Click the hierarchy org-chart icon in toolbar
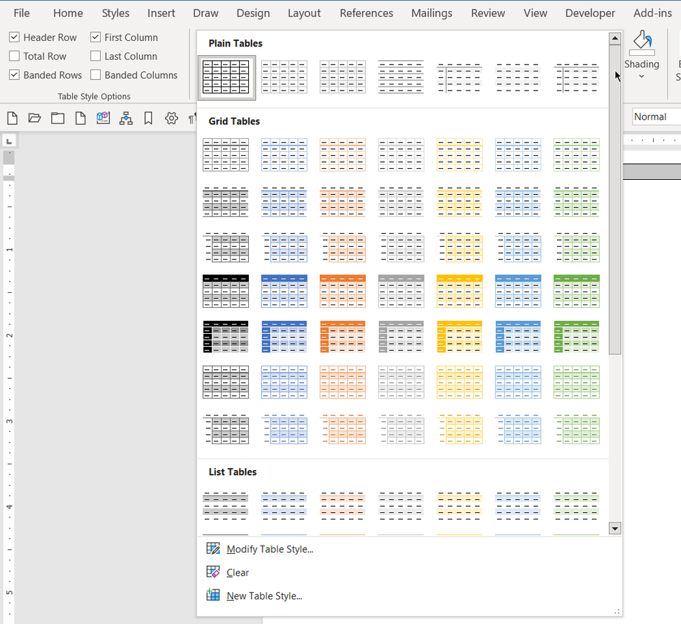This screenshot has width=681, height=624. point(126,118)
